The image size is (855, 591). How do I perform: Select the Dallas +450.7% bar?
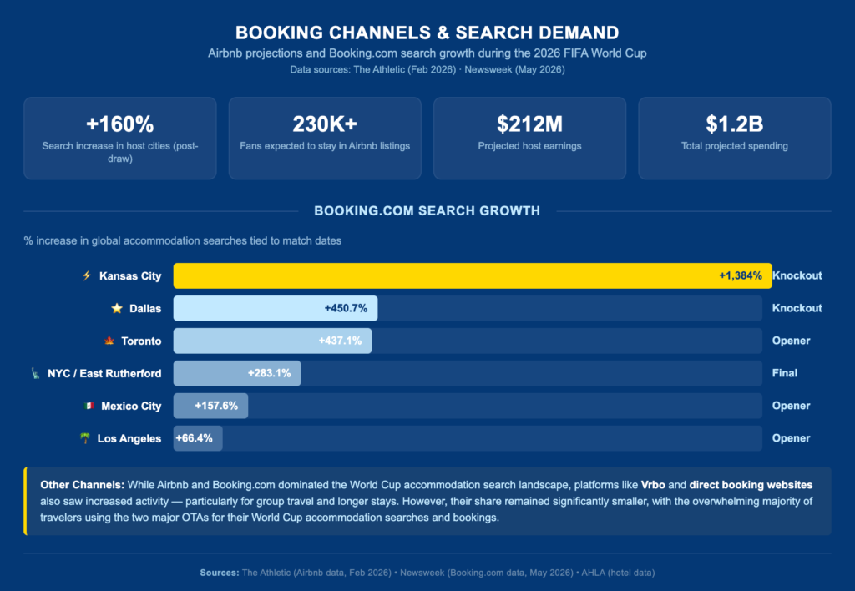276,308
